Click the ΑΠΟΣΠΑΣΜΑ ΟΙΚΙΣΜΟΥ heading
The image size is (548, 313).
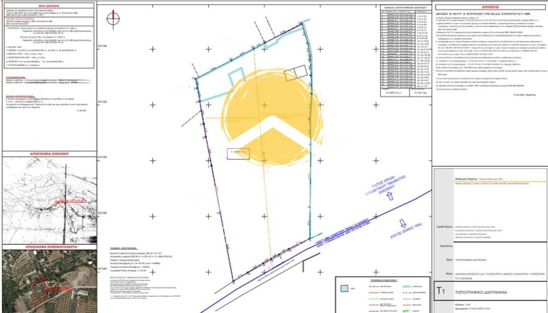50,154
